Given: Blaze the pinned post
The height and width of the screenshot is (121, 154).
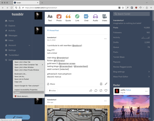Looking at the screenshot, I should pyautogui.click(x=51, y=84).
